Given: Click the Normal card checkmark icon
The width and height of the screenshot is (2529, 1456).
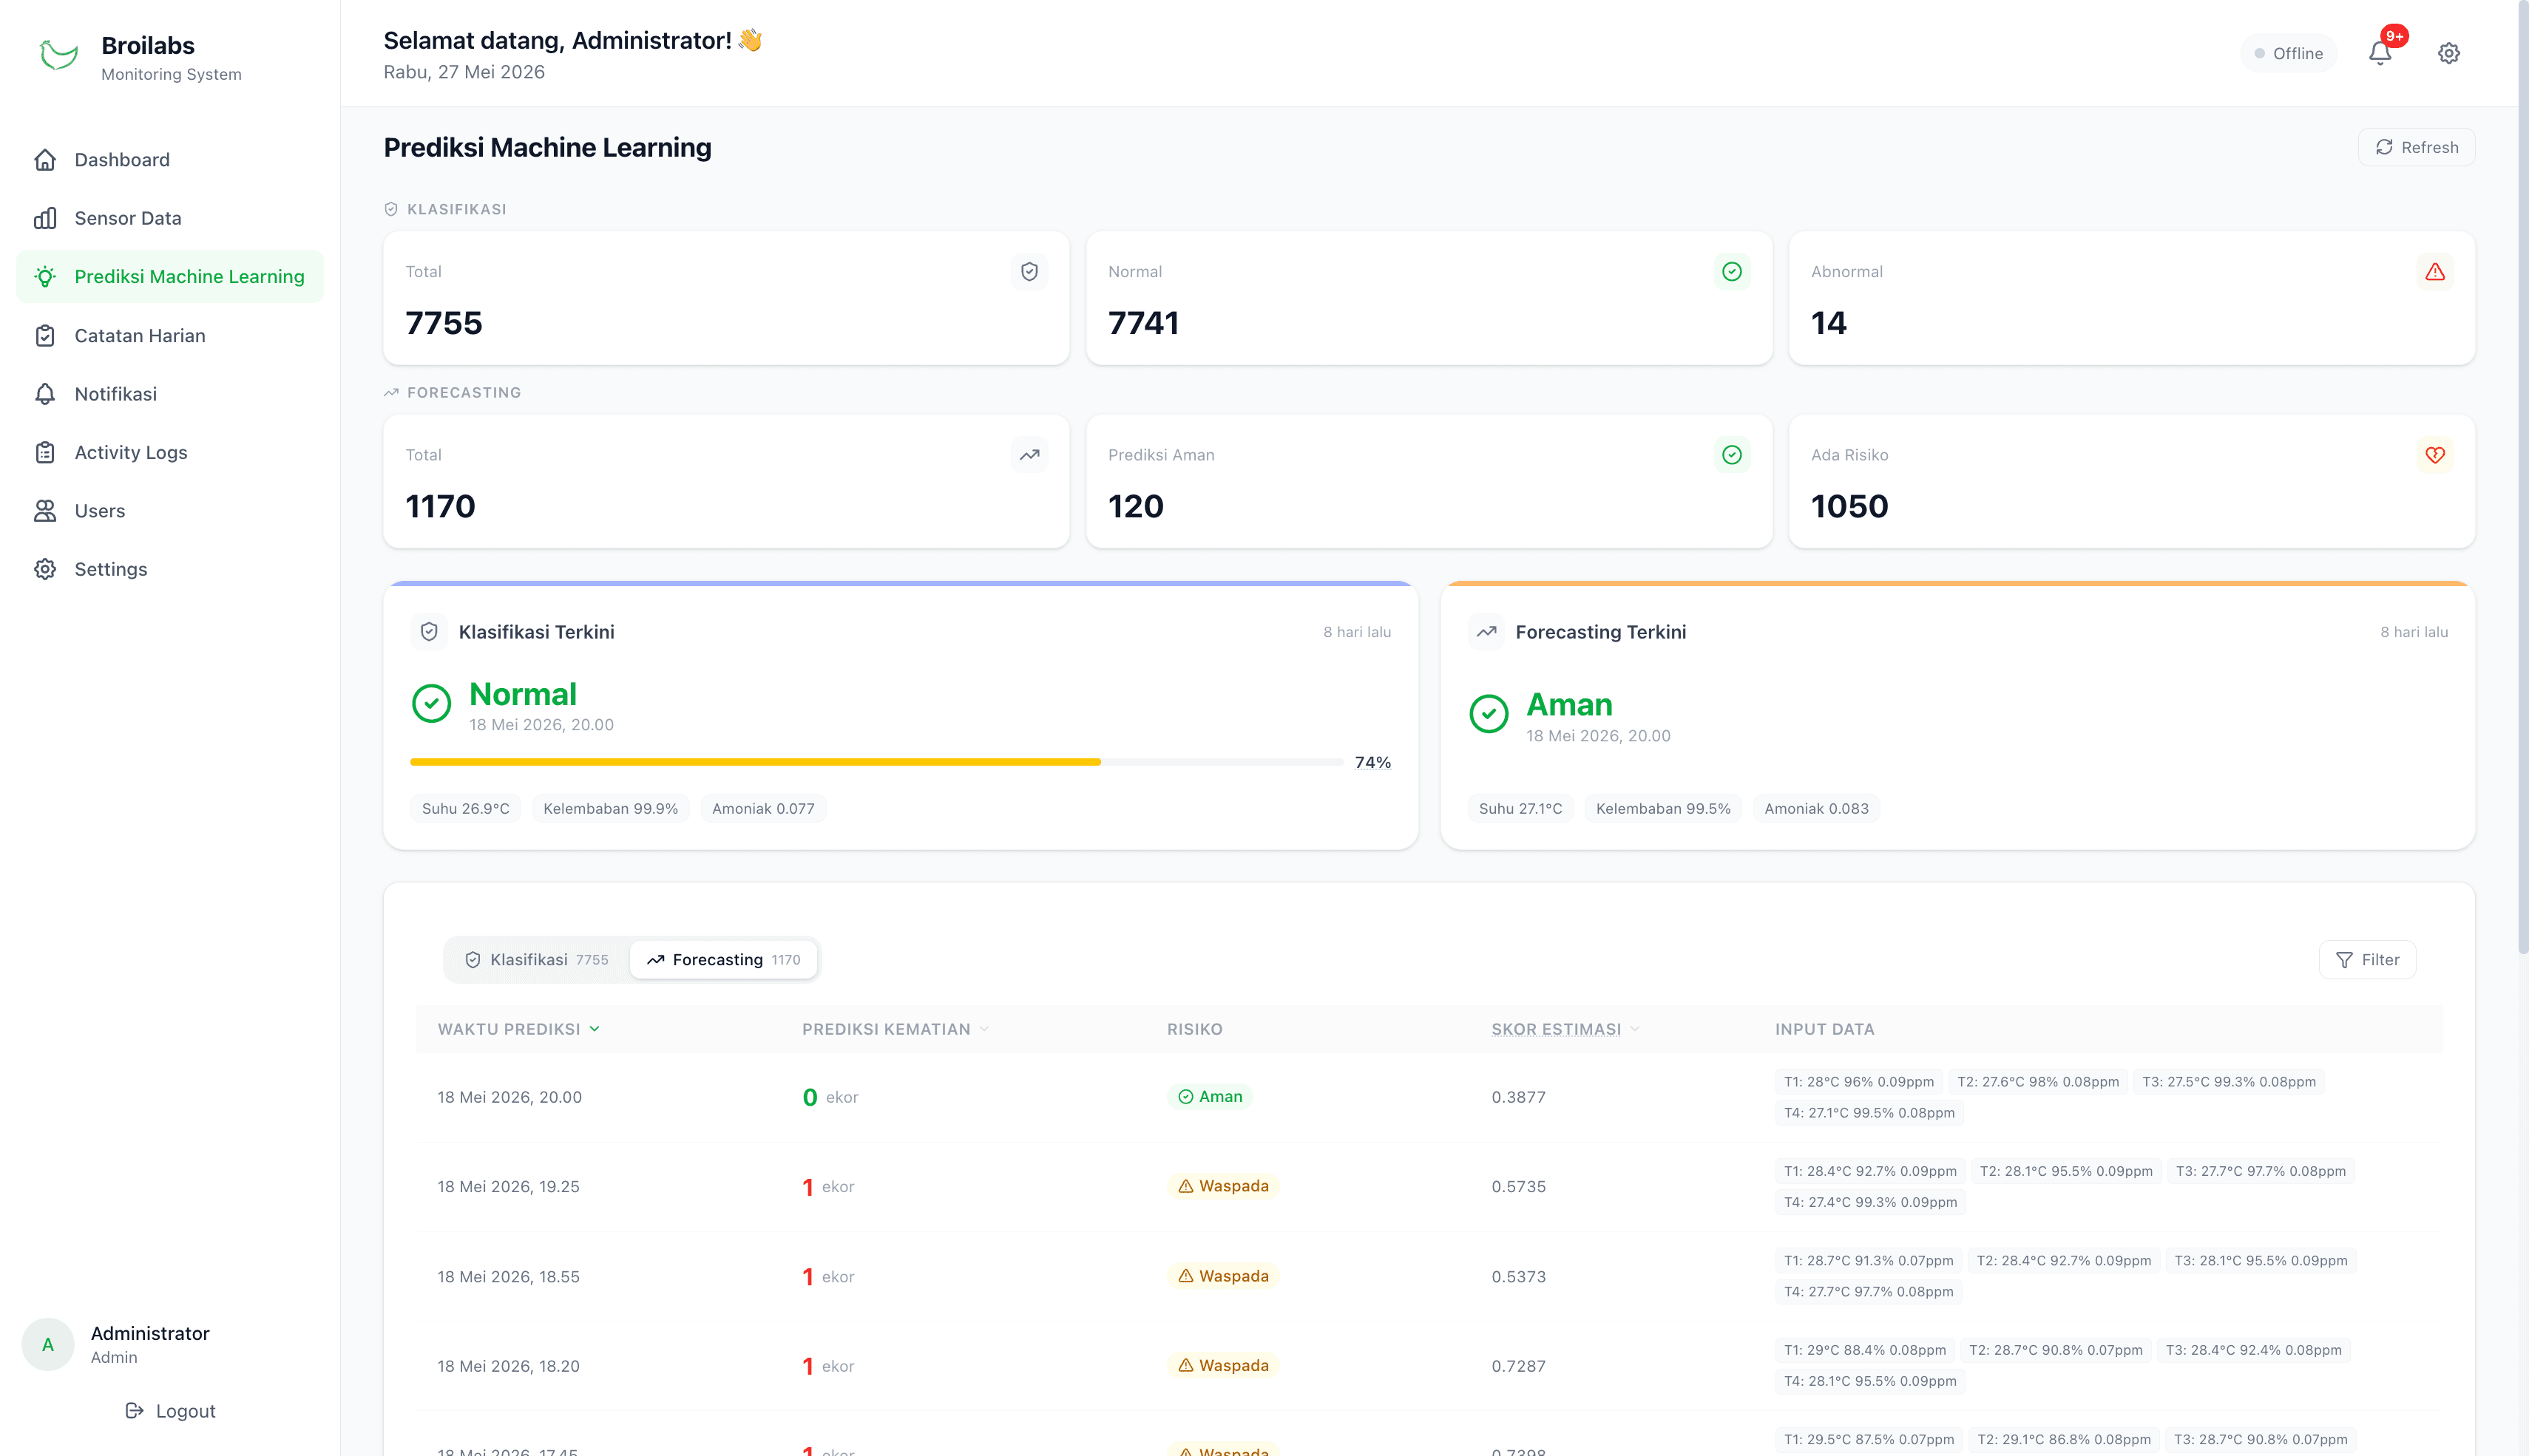Looking at the screenshot, I should pyautogui.click(x=1732, y=272).
